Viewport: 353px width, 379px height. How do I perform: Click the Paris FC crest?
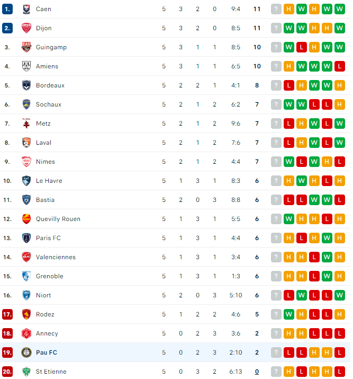[26, 238]
